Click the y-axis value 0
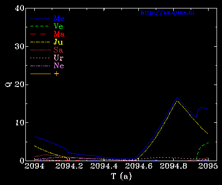222x185 pixels. click(x=22, y=161)
